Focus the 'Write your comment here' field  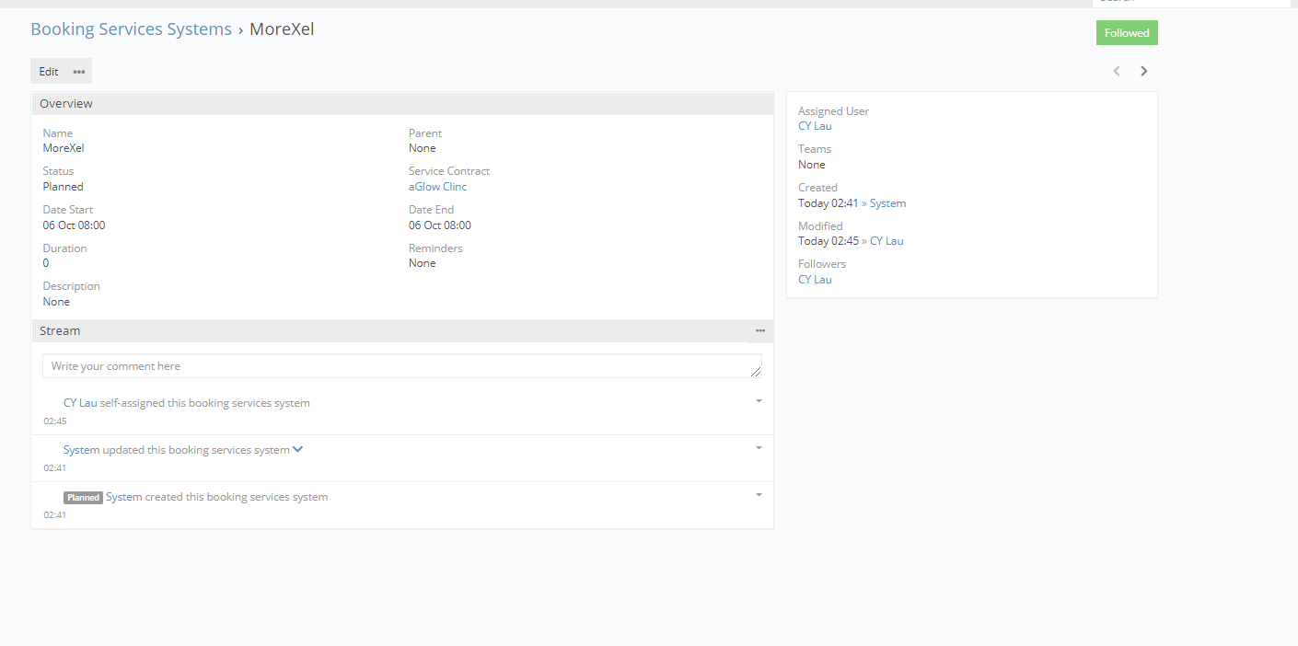(401, 366)
